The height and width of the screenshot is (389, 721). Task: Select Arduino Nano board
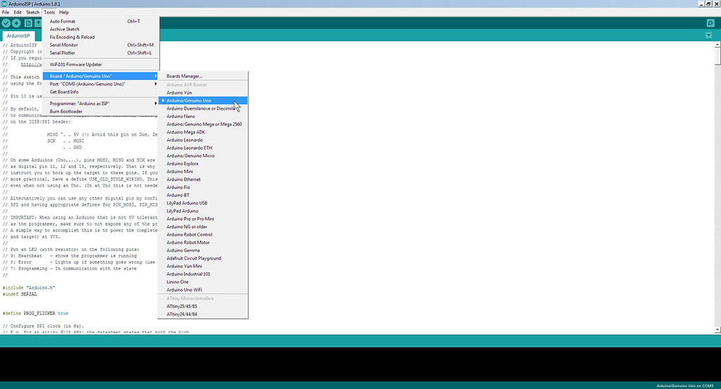tap(203, 116)
